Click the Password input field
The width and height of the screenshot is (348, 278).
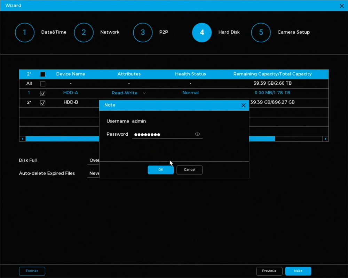[x=162, y=134]
